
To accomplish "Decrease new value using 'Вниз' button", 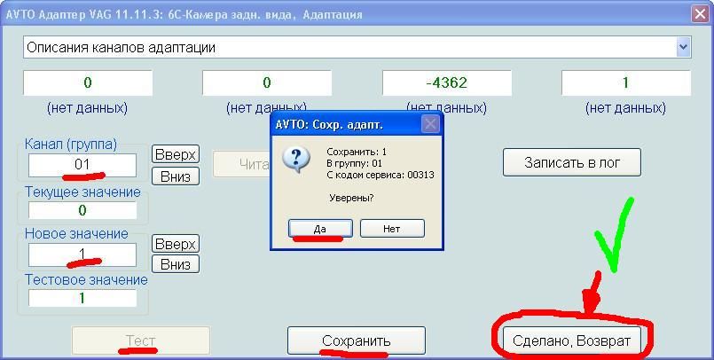I will click(176, 264).
